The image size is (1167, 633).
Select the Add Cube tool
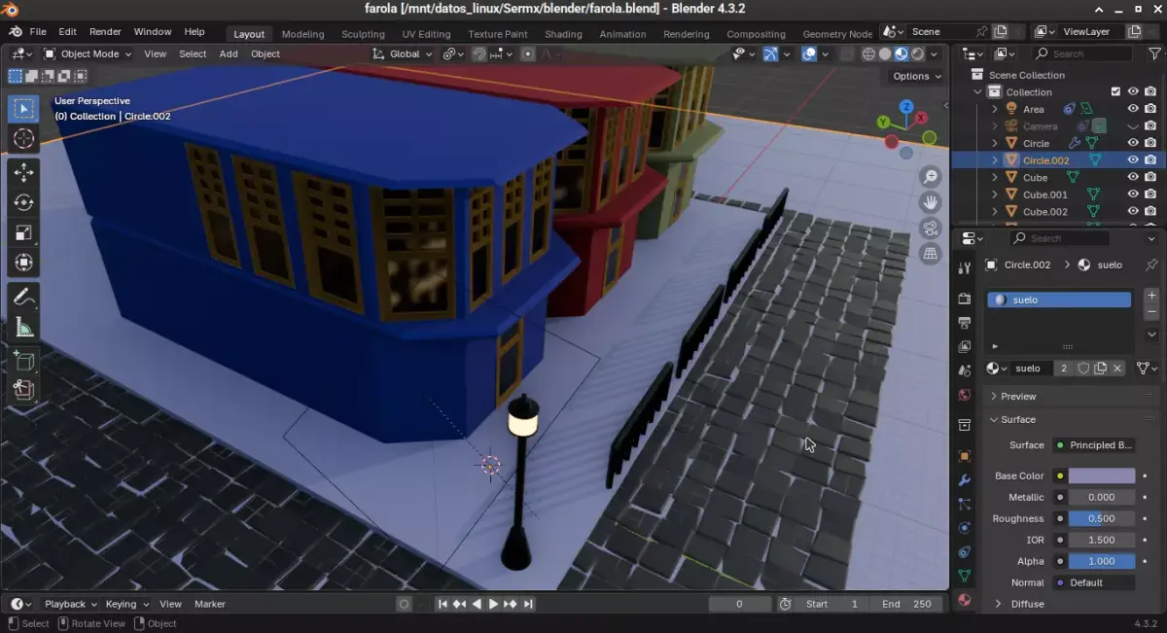(x=24, y=361)
